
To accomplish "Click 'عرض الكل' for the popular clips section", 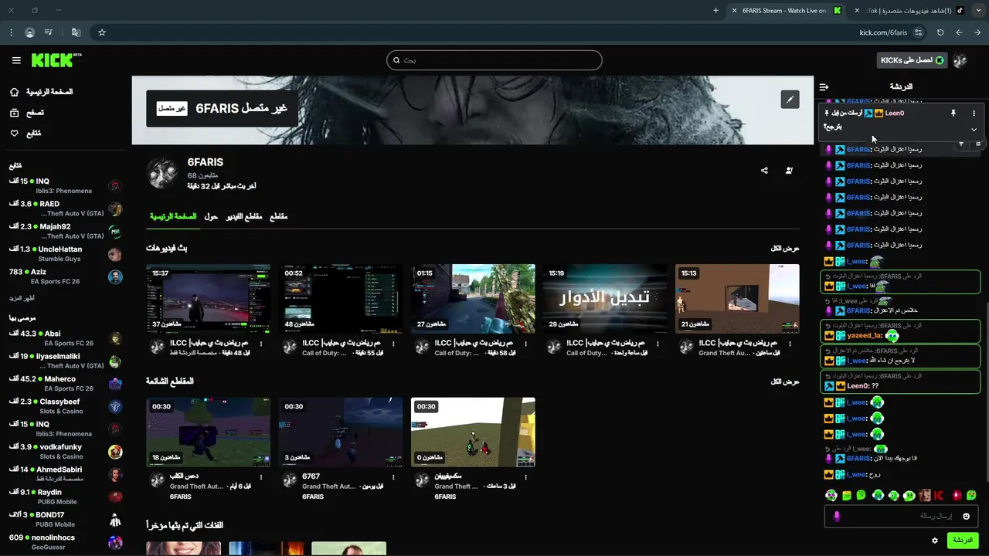I will pos(785,382).
